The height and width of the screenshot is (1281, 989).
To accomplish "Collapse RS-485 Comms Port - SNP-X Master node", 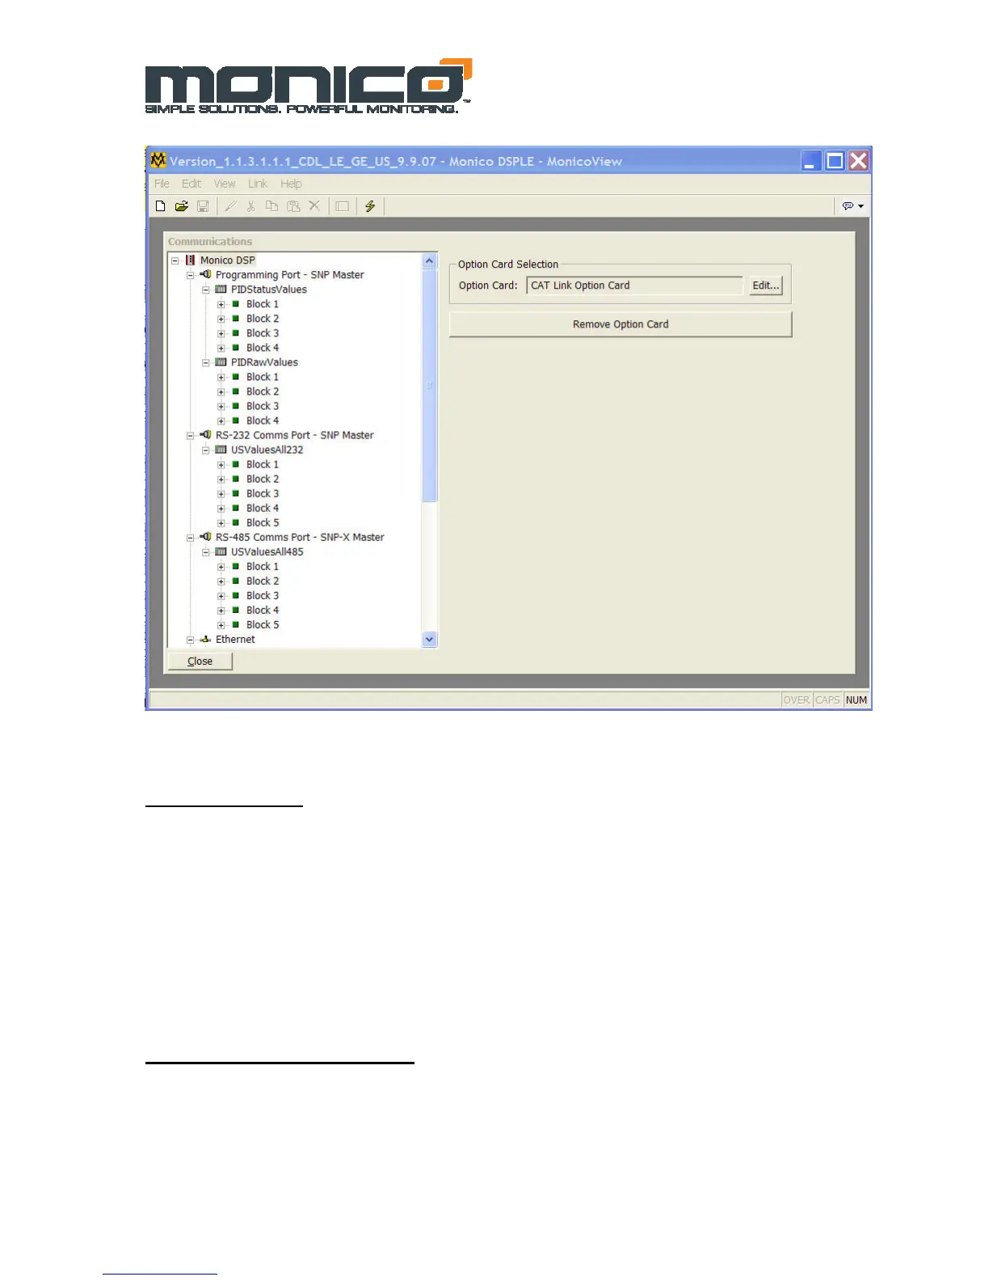I will (191, 537).
